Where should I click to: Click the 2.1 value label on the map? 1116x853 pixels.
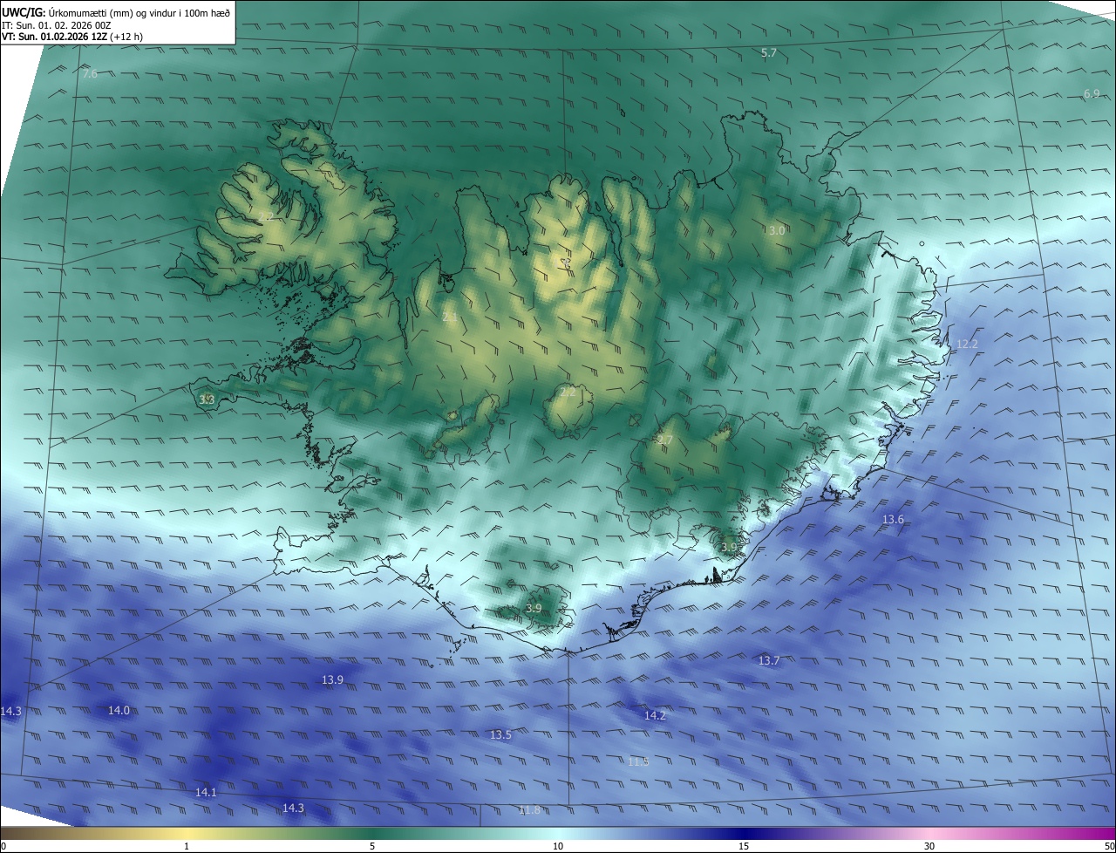449,317
